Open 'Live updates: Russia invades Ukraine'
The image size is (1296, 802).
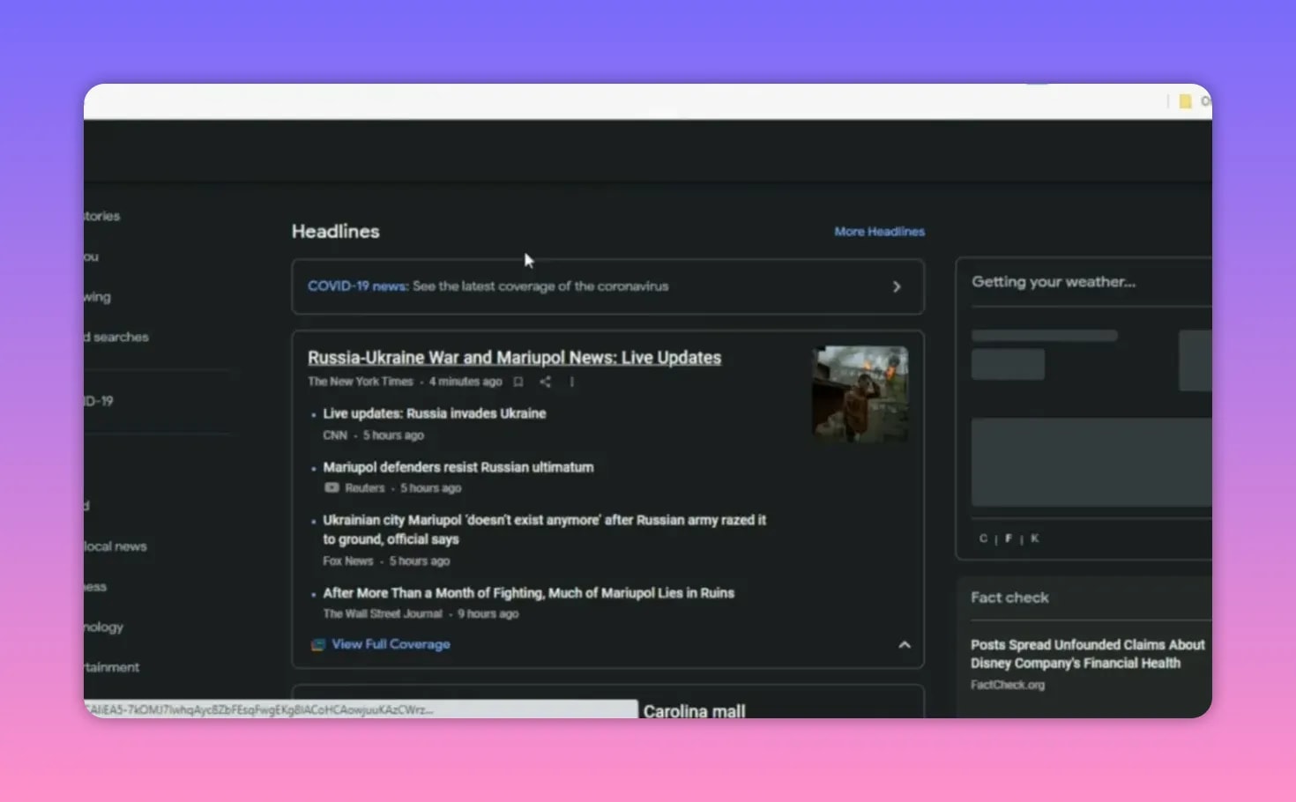(433, 412)
